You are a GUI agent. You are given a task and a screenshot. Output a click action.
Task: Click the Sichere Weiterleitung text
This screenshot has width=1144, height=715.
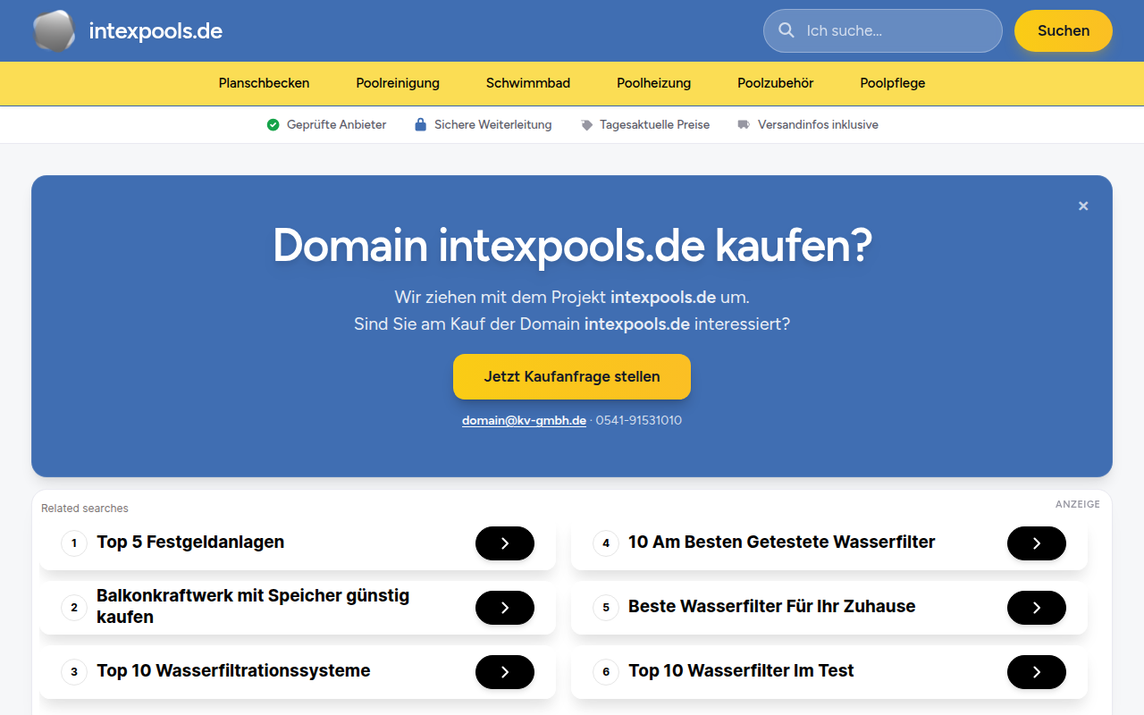(x=493, y=125)
